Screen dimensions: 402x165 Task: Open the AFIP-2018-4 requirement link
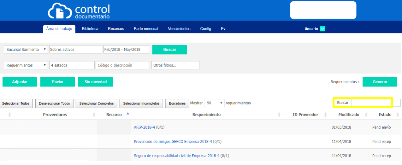(x=145, y=127)
